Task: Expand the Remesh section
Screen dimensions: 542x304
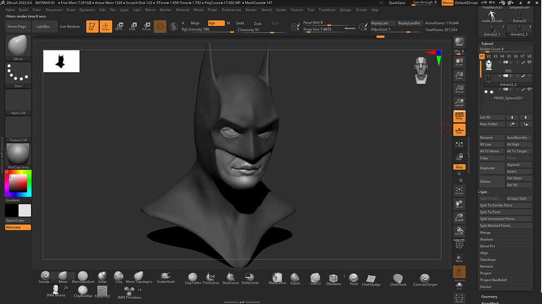Action: (x=486, y=267)
